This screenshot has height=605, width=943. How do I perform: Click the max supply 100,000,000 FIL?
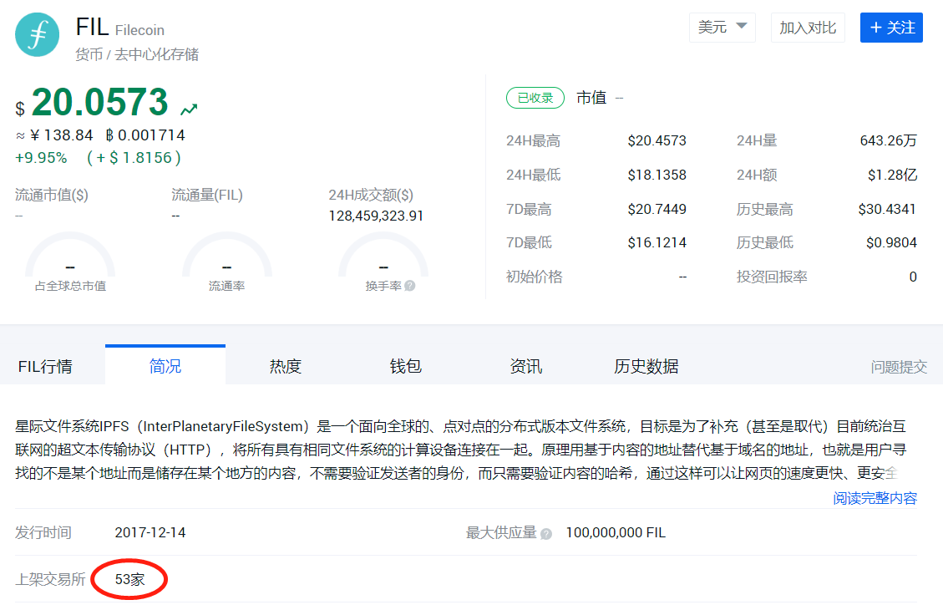tap(616, 533)
